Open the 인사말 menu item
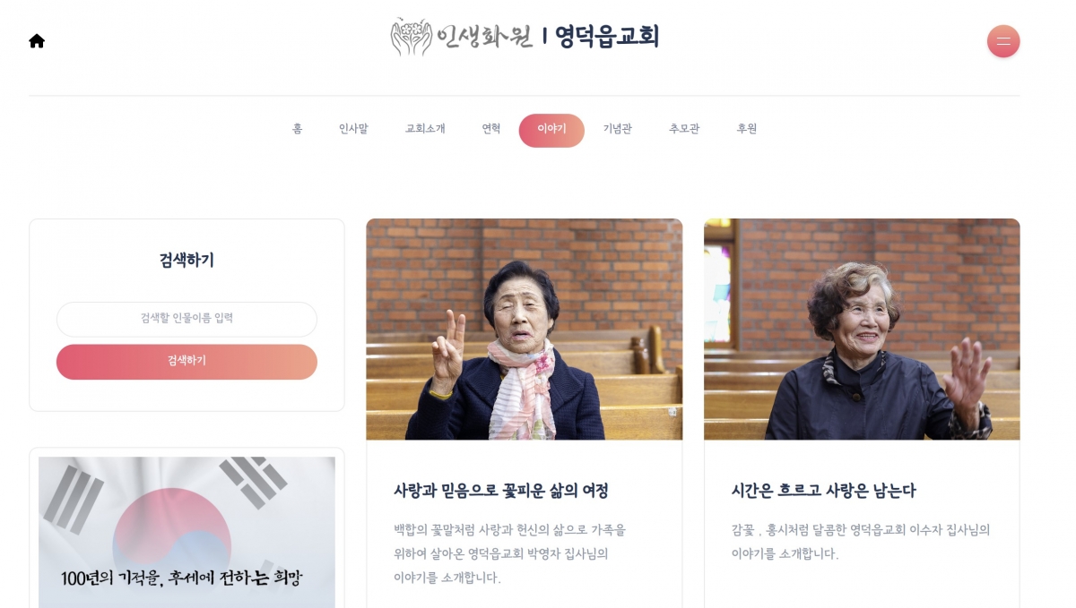 353,129
